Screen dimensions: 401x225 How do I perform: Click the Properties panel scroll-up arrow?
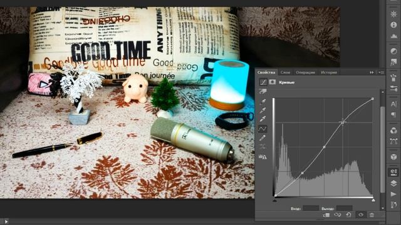click(383, 92)
